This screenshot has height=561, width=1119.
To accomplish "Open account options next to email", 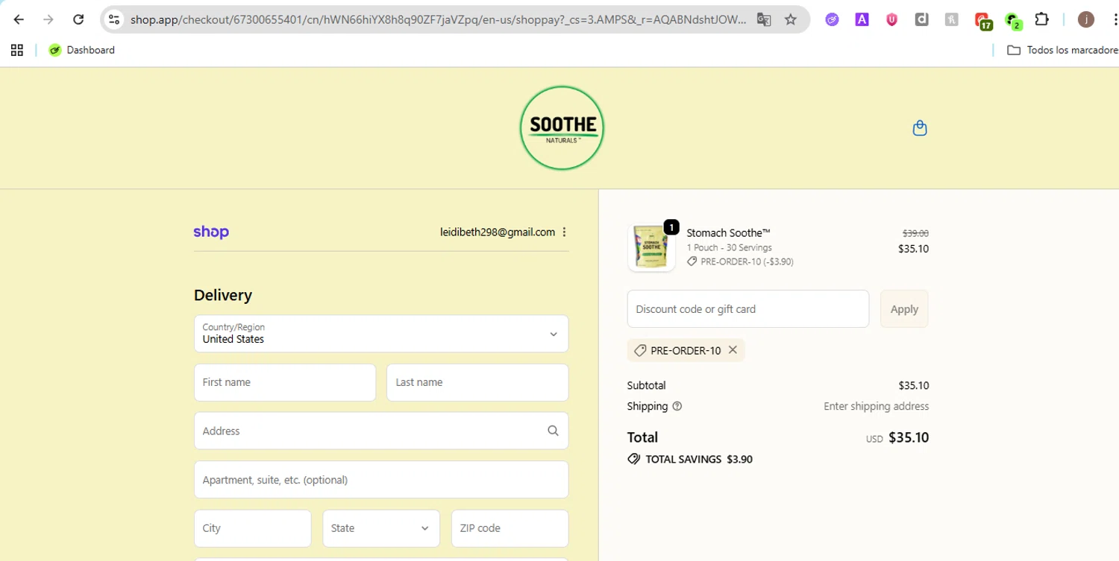I will [x=565, y=232].
